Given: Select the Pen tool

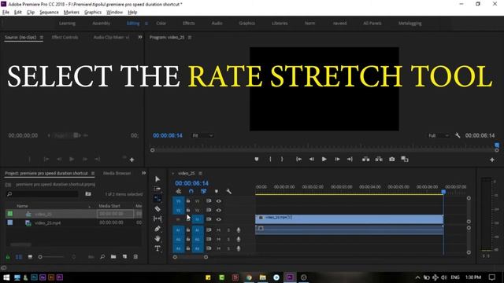Looking at the screenshot, I should [x=157, y=229].
